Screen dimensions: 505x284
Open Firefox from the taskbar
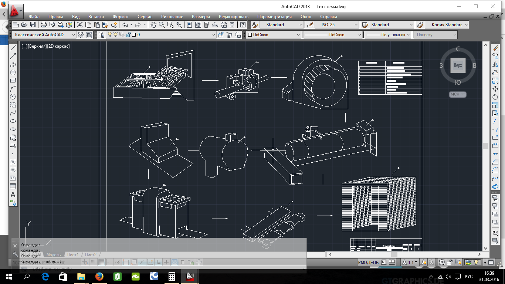(99, 276)
